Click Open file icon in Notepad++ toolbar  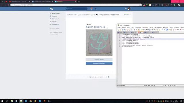pyautogui.click(x=120, y=30)
